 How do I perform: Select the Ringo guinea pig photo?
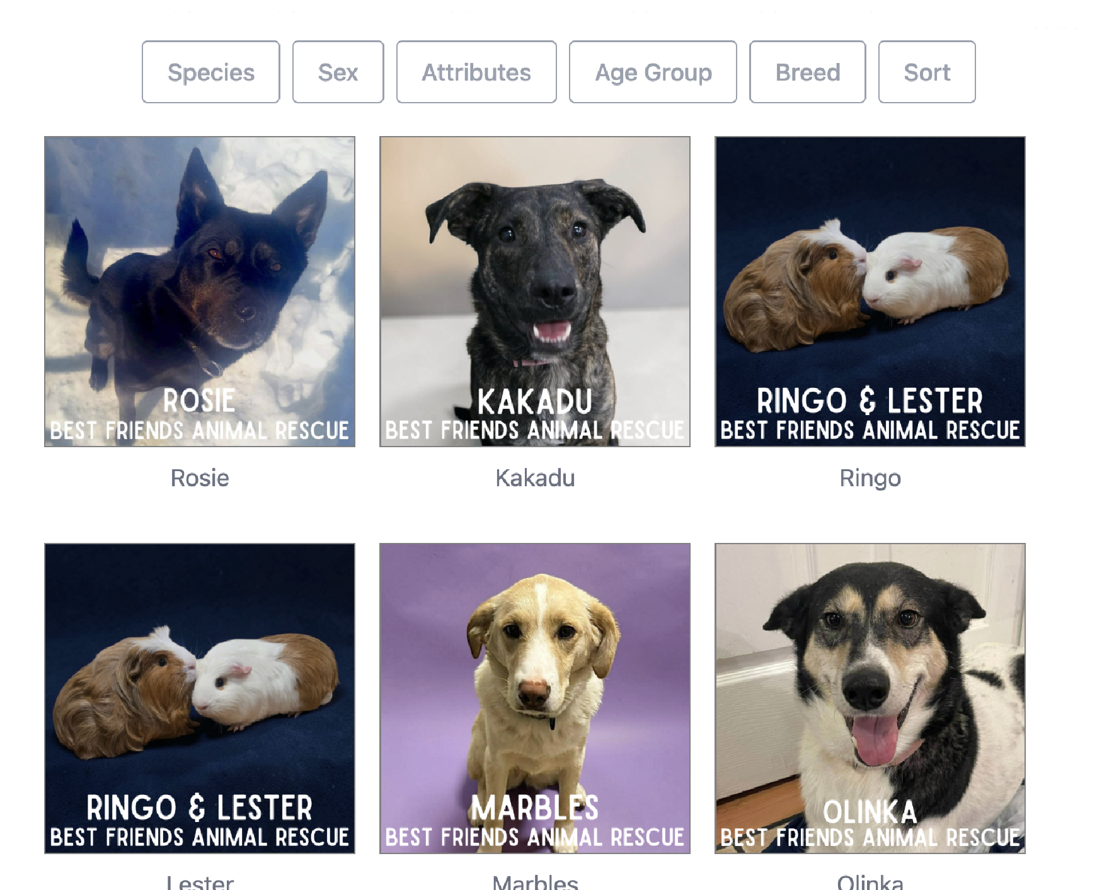pyautogui.click(x=870, y=292)
